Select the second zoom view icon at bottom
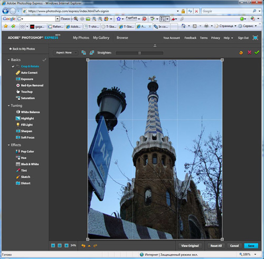The width and height of the screenshot is (264, 259). (x=60, y=245)
